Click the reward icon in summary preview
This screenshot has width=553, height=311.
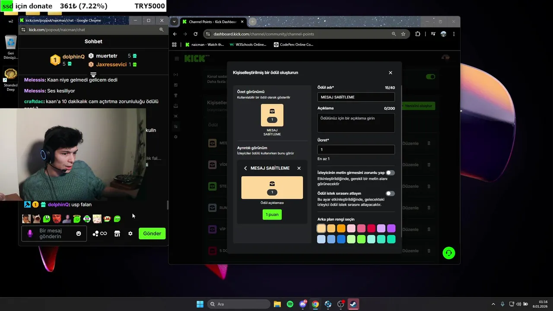click(272, 115)
